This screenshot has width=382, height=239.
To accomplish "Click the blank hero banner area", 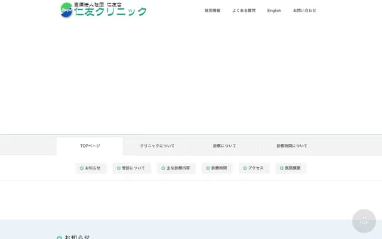I will coord(191,78).
